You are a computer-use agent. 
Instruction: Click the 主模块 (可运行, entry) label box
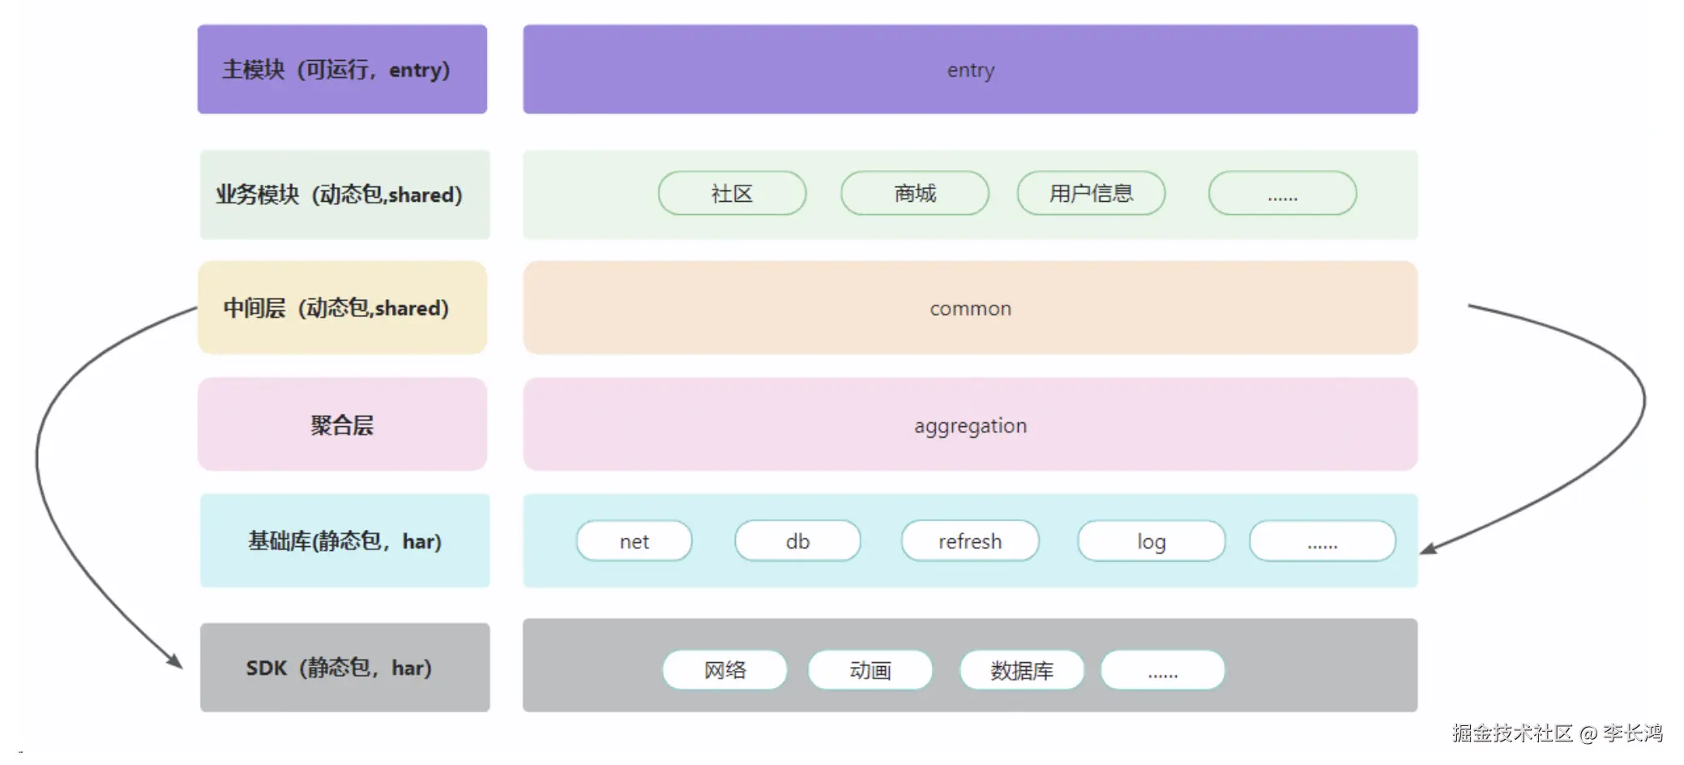342,70
